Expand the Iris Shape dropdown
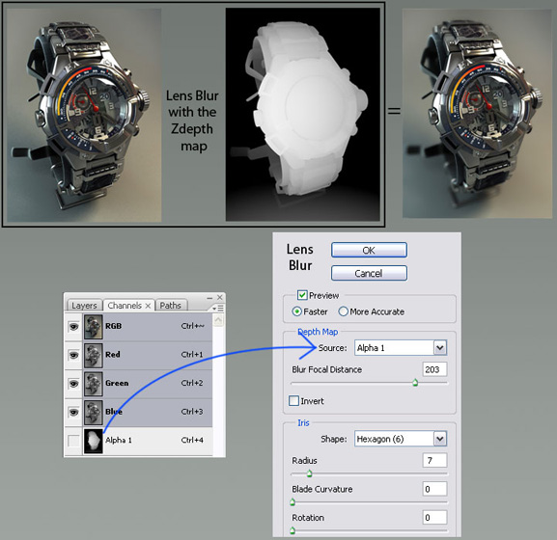 (x=401, y=439)
